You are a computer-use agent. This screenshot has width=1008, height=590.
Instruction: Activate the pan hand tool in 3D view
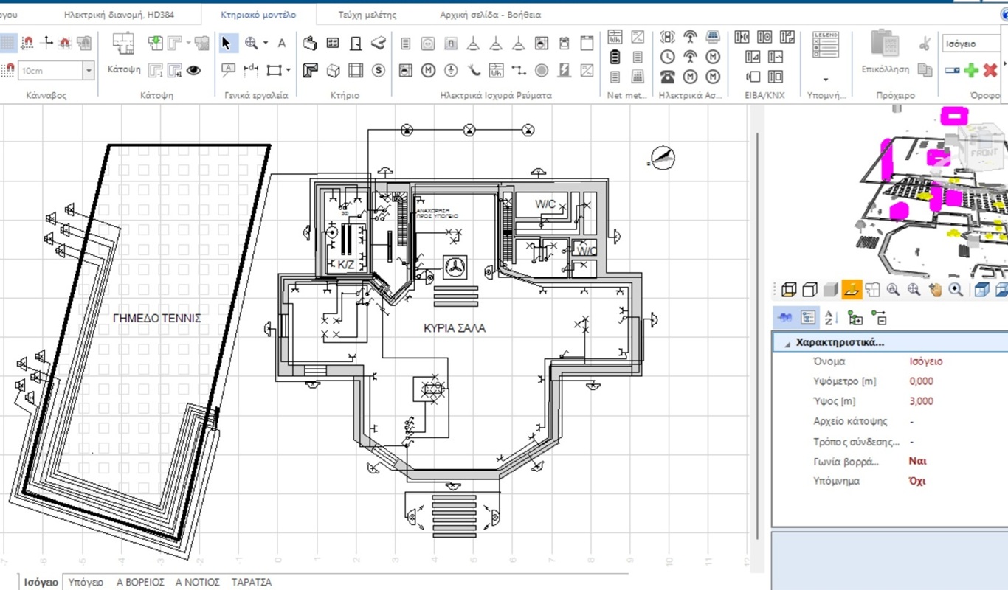coord(936,290)
